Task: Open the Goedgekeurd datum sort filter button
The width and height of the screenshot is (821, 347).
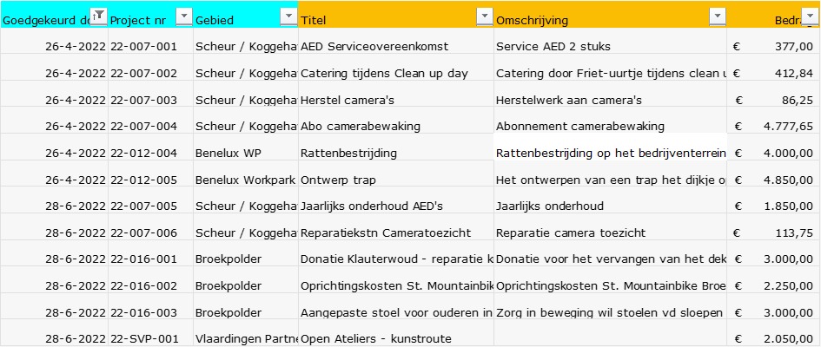Action: coord(98,16)
